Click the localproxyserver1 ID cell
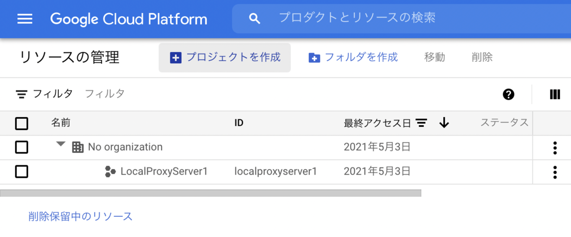The image size is (571, 237). pyautogui.click(x=276, y=171)
